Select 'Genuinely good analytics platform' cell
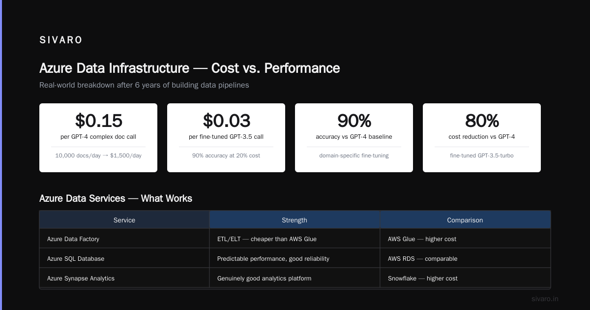The width and height of the screenshot is (590, 310). point(295,278)
